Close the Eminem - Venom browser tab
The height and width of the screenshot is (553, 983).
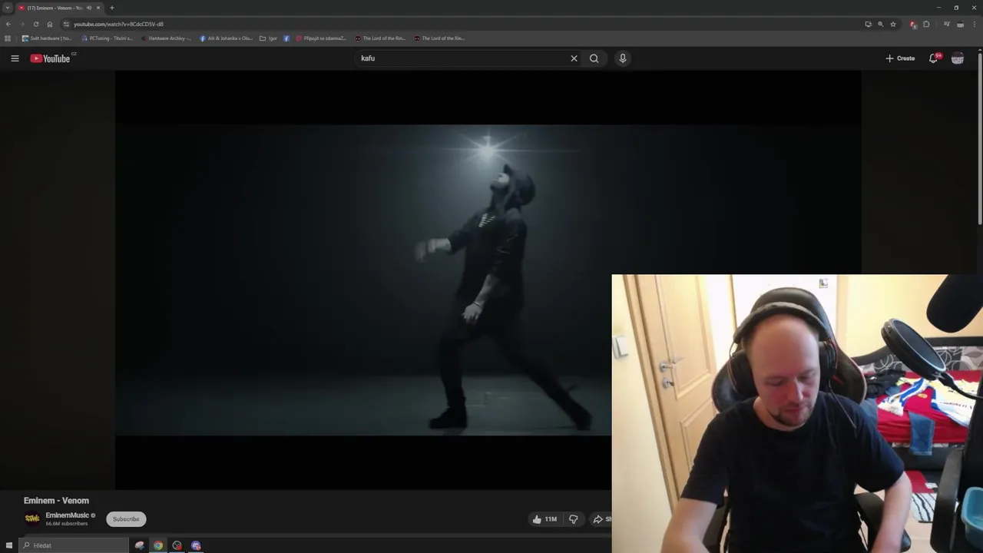pyautogui.click(x=98, y=8)
